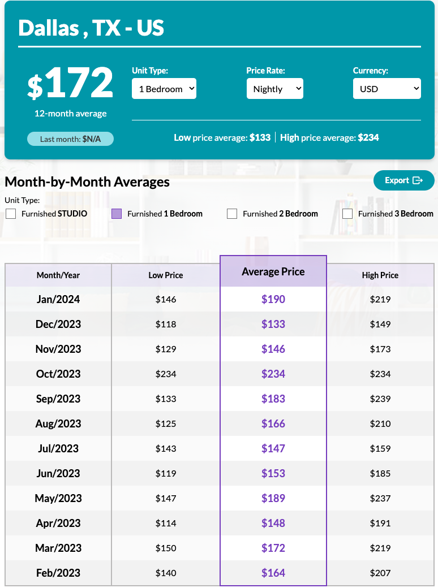Check the Furnished 2 Bedroom checkbox
This screenshot has width=438, height=588.
tap(232, 214)
